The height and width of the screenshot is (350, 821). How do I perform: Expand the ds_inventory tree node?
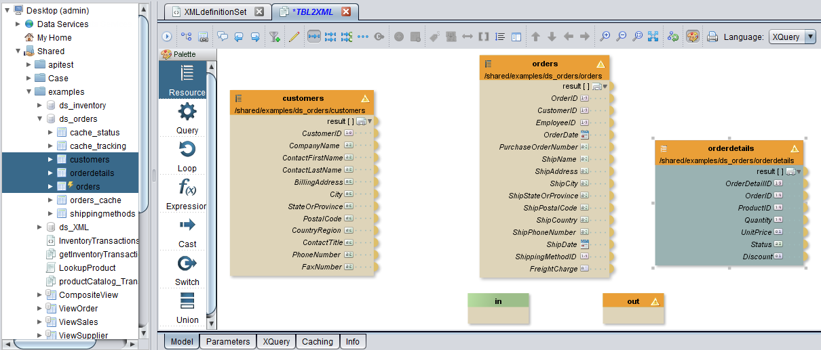pyautogui.click(x=39, y=106)
